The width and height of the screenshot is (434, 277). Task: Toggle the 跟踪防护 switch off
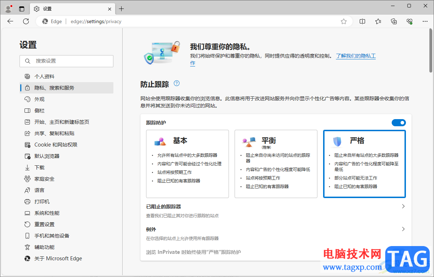point(399,123)
